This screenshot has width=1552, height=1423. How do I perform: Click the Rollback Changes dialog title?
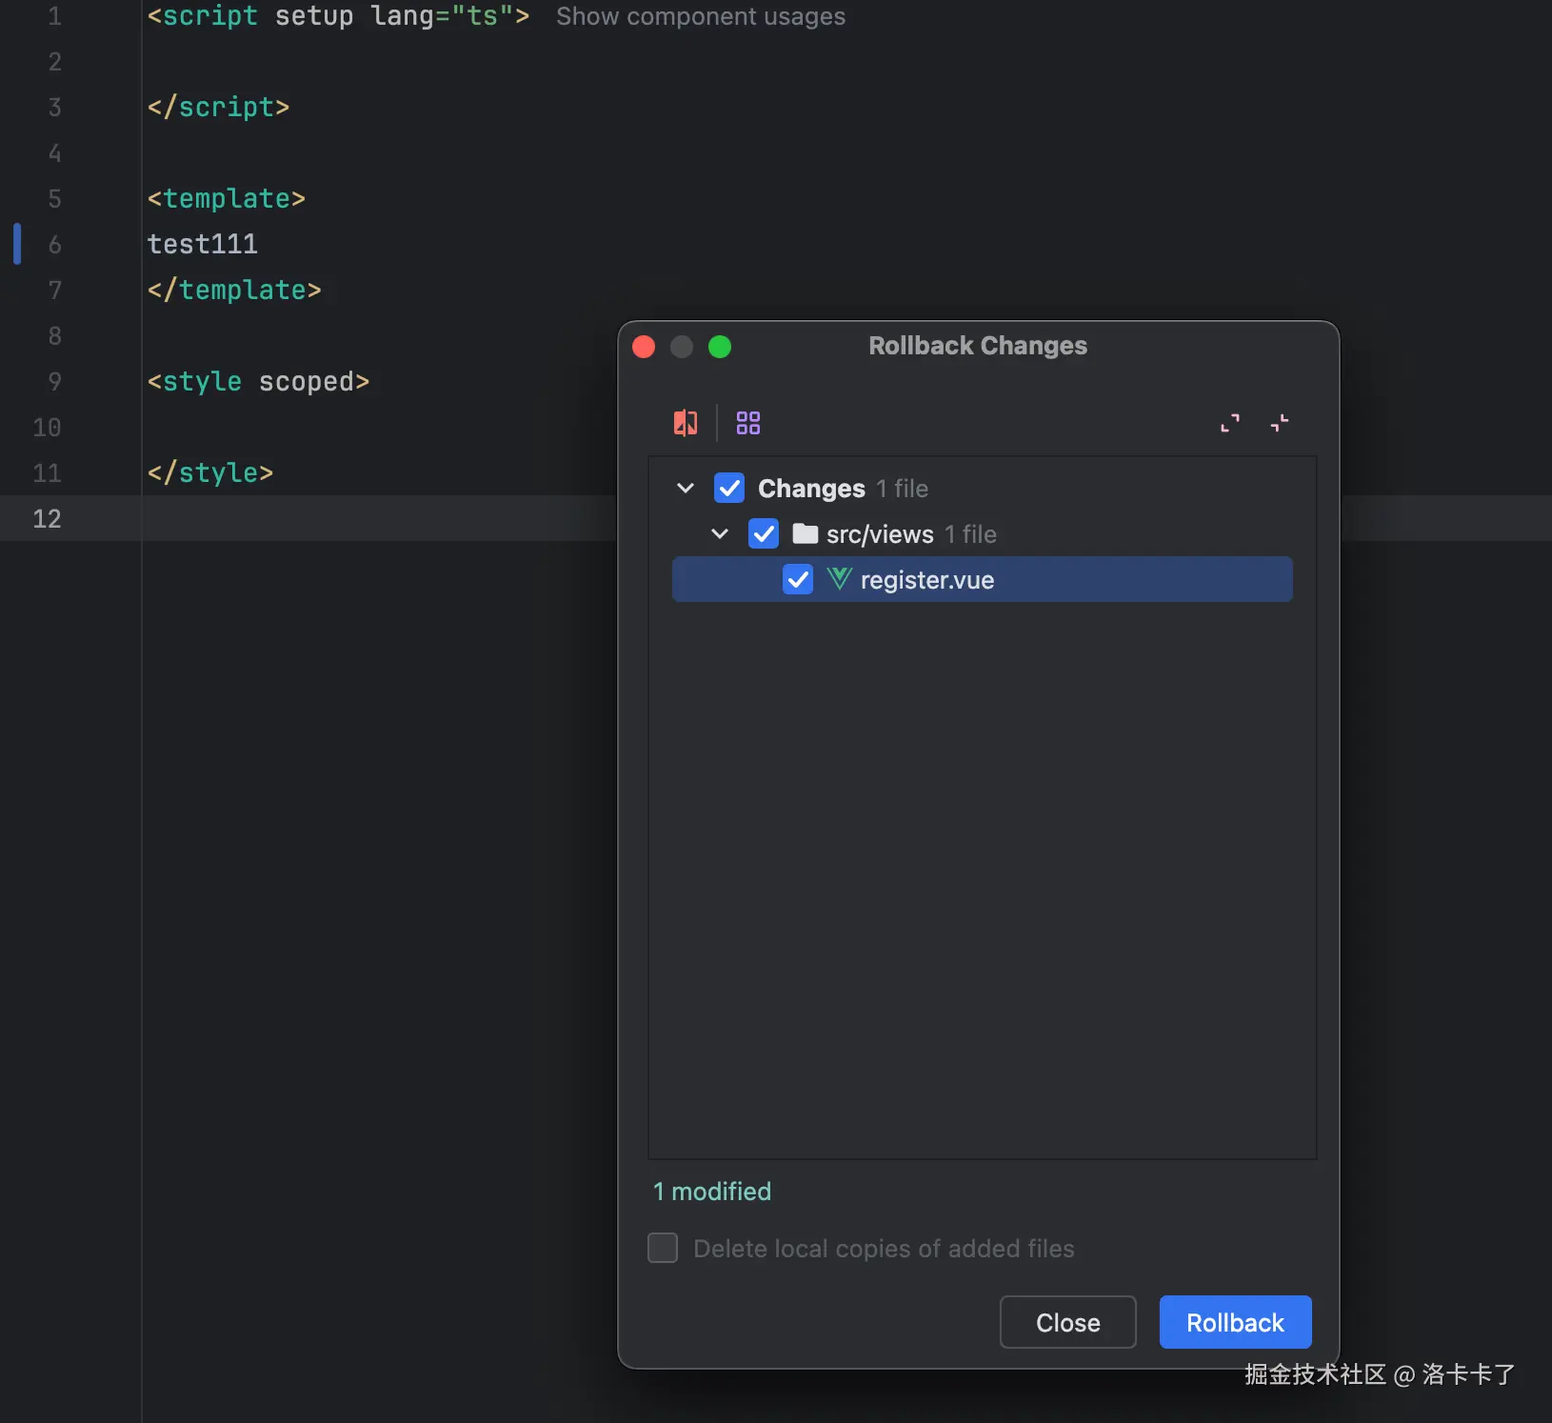coord(978,346)
